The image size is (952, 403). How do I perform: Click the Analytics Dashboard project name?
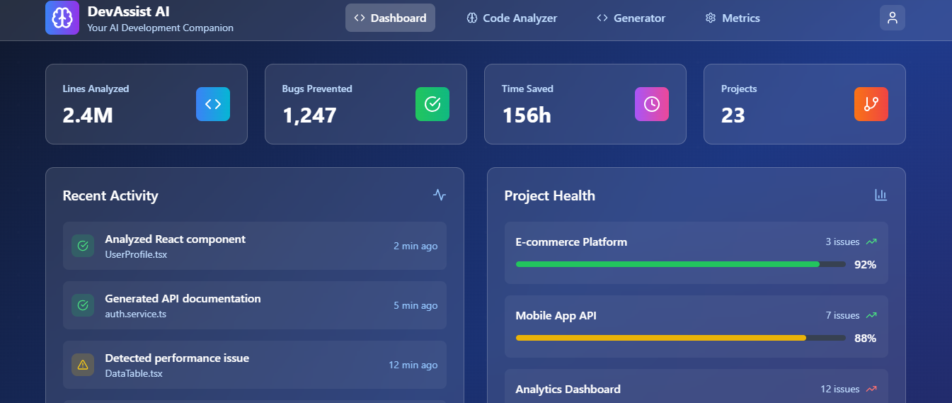[568, 390]
